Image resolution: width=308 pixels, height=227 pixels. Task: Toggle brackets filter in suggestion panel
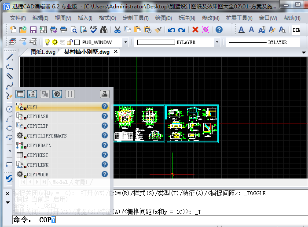pyautogui.click(x=70, y=94)
